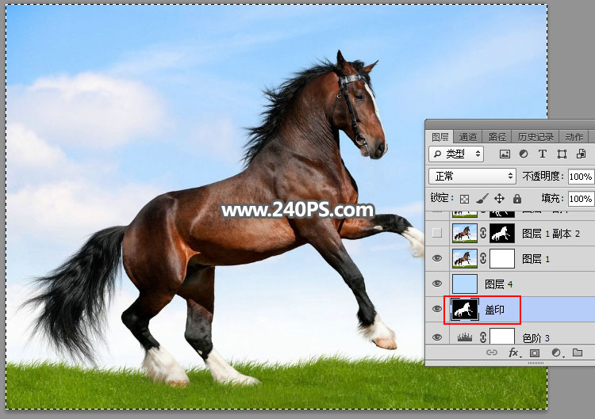Toggle mask link on 色阶 3
The image size is (595, 419).
point(483,337)
